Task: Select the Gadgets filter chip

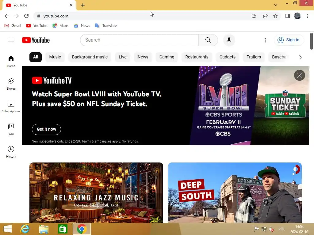Action: pos(227,57)
